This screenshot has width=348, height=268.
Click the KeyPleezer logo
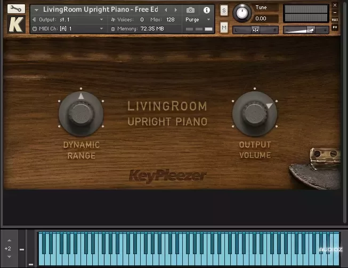167,175
